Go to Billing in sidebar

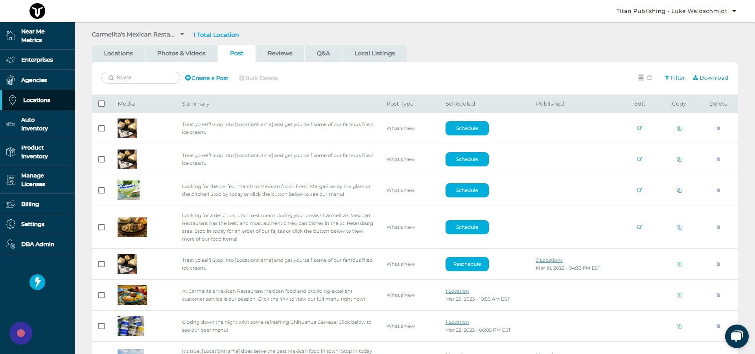[x=37, y=204]
